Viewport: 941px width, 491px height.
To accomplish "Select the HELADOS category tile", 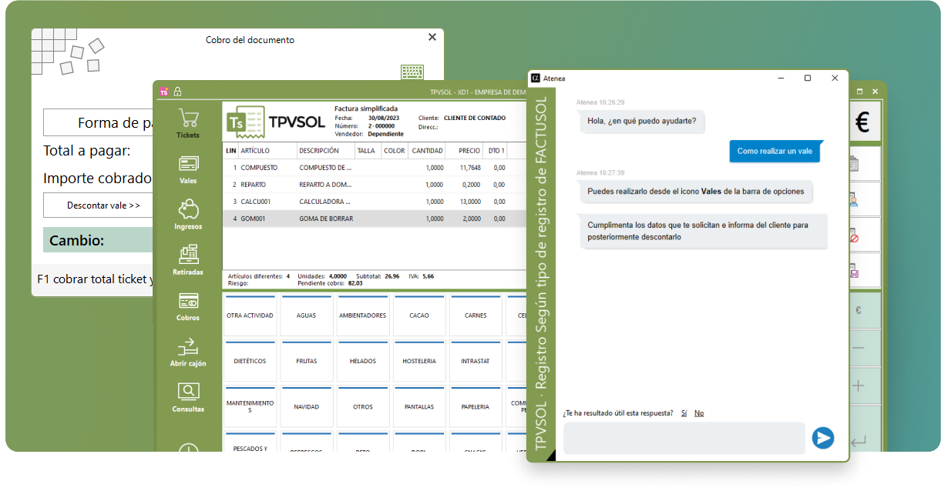I will 362,361.
